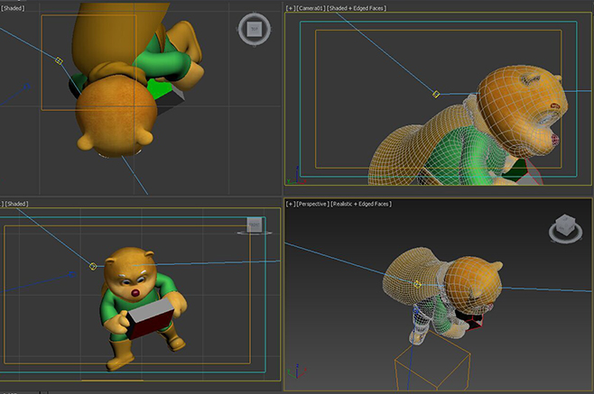
Task: Open the [+] menu in Perspective viewport
Action: (x=290, y=204)
